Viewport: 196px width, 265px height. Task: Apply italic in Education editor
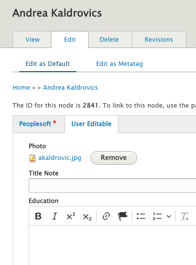click(54, 216)
